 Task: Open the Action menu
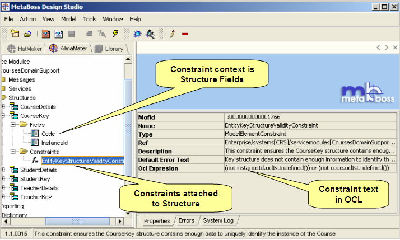[28, 19]
